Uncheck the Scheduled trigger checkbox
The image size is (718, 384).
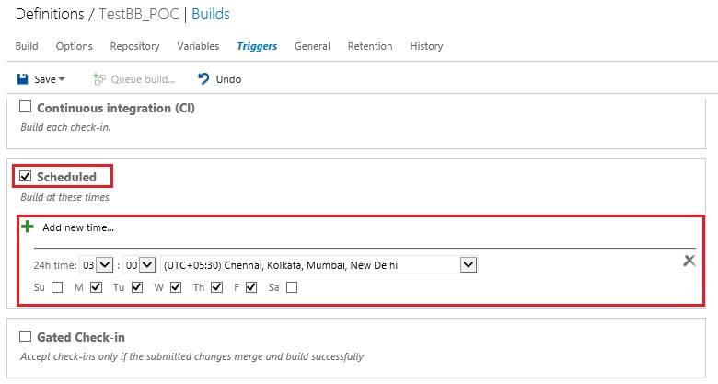25,176
